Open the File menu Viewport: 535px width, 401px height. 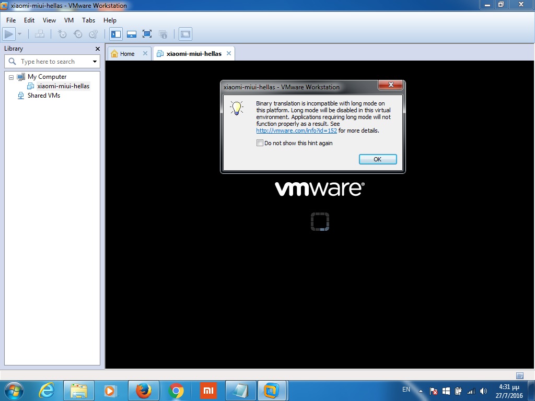click(11, 20)
